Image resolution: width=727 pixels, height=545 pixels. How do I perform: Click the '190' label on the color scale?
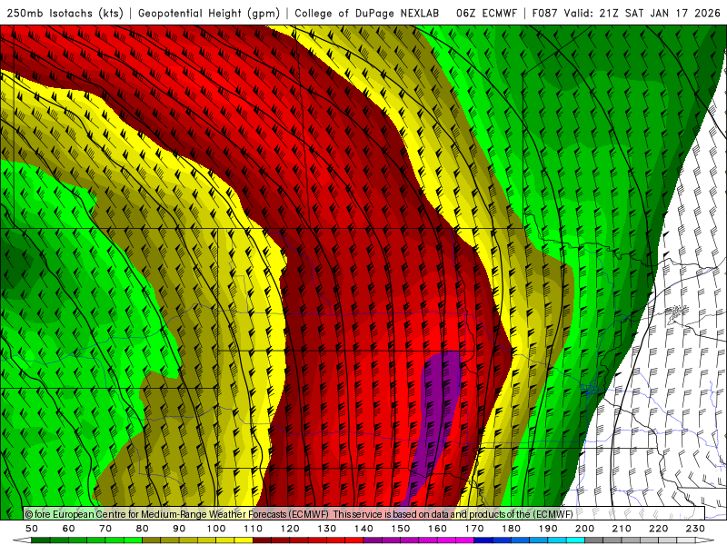click(x=548, y=529)
